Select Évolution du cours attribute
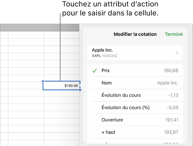The height and width of the screenshot is (146, 193). 135,95
